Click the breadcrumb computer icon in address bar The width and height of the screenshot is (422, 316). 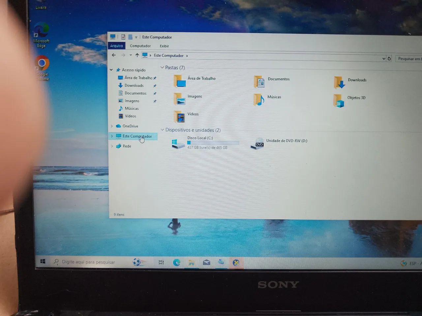point(145,55)
